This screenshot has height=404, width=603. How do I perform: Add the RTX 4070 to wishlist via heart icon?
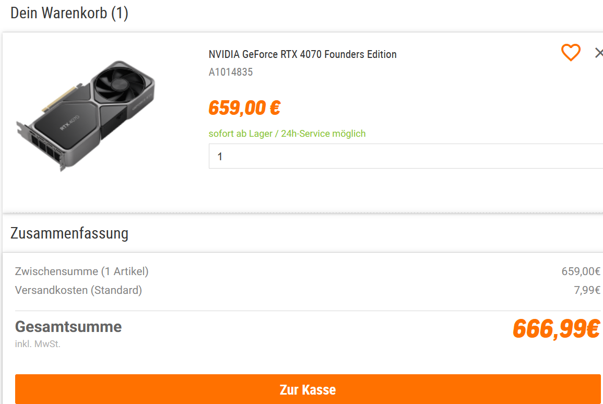click(571, 53)
